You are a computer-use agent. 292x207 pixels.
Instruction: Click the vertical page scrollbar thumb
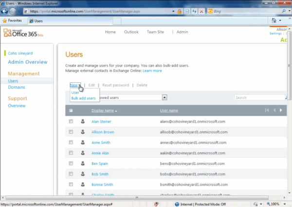(289, 65)
